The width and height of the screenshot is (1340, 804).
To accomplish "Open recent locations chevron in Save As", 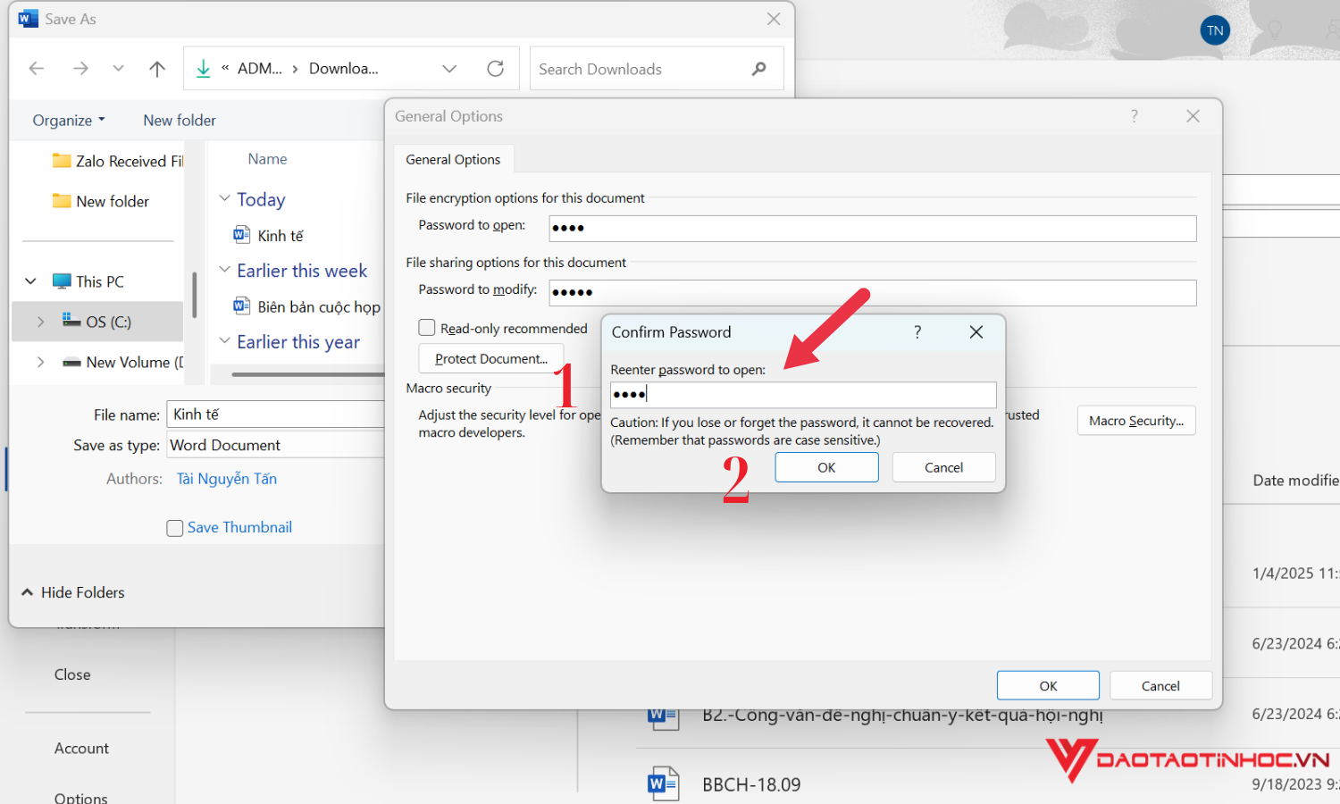I will (118, 69).
